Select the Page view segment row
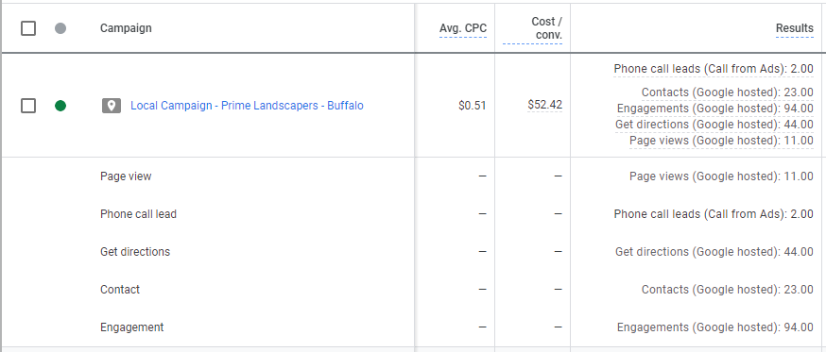Viewport: 826px width, 352px height. click(413, 176)
